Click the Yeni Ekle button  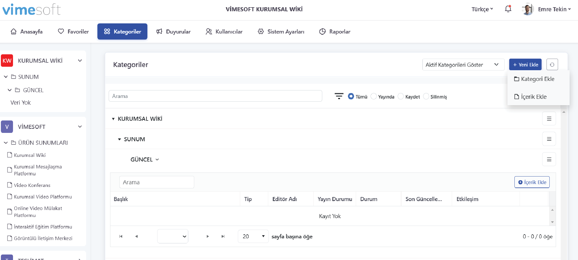point(525,65)
